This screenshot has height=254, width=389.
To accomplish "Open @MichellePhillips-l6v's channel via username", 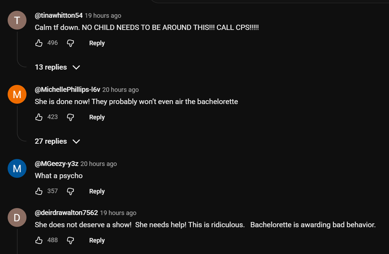I will coord(68,90).
